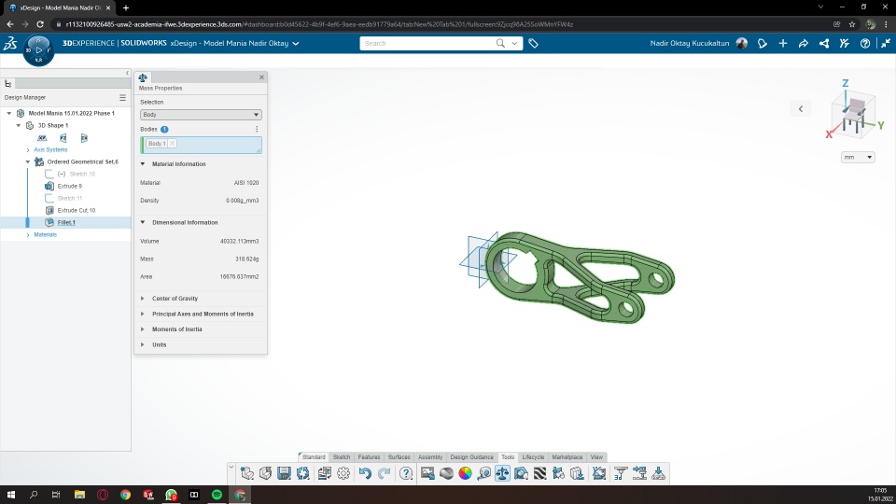Open the search options dropdown arrow
The image size is (896, 504).
pyautogui.click(x=514, y=44)
